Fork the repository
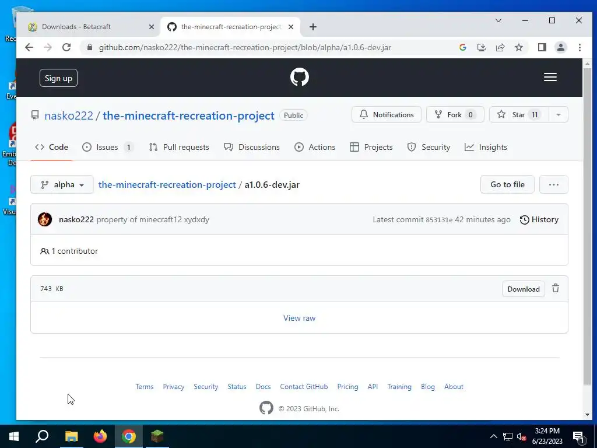 (455, 115)
